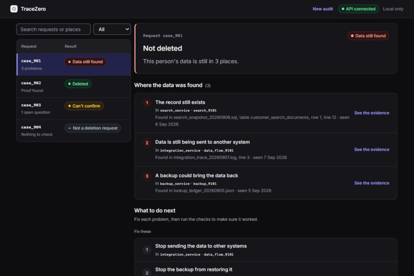Screen dimensions: 414x276
Task: Click the What to do next heading
Action: point(155,211)
